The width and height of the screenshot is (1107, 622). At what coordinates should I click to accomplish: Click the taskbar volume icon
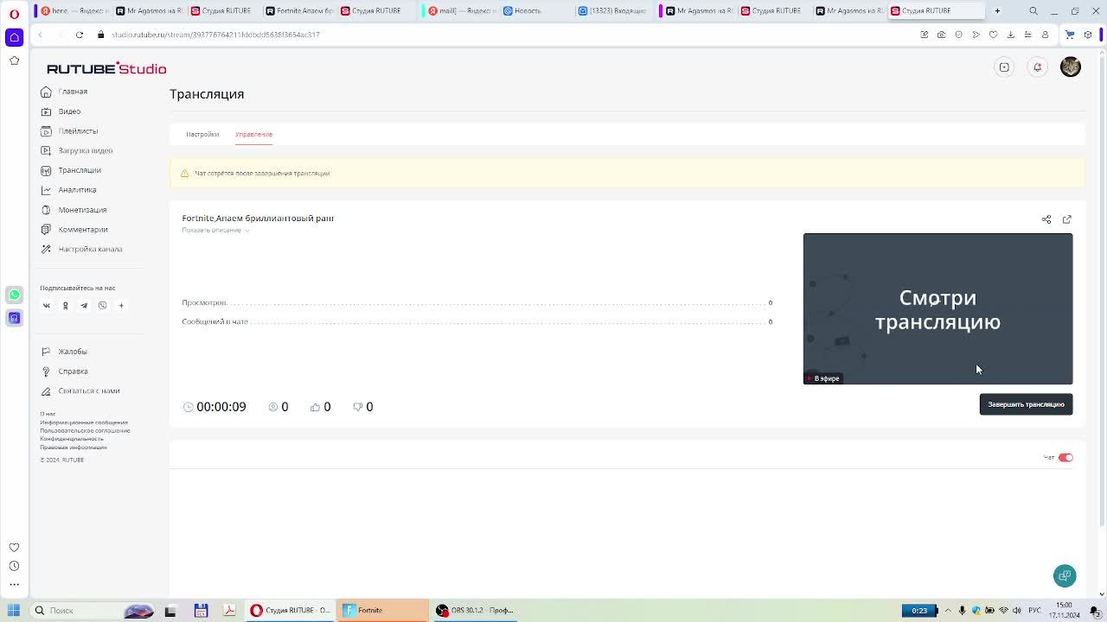pyautogui.click(x=1017, y=610)
